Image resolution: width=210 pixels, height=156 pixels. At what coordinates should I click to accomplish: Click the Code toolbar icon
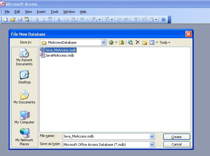point(119,19)
